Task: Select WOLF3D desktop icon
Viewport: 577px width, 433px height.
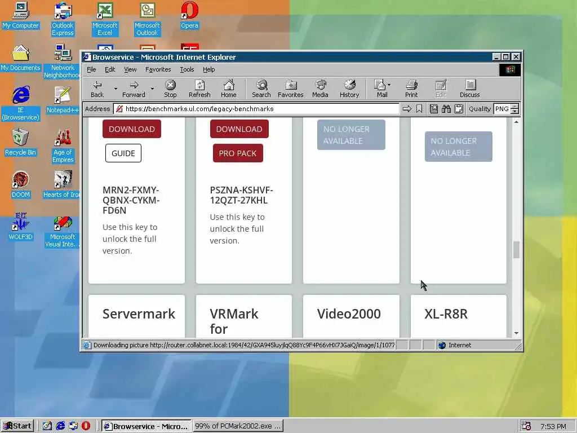Action: point(21,227)
